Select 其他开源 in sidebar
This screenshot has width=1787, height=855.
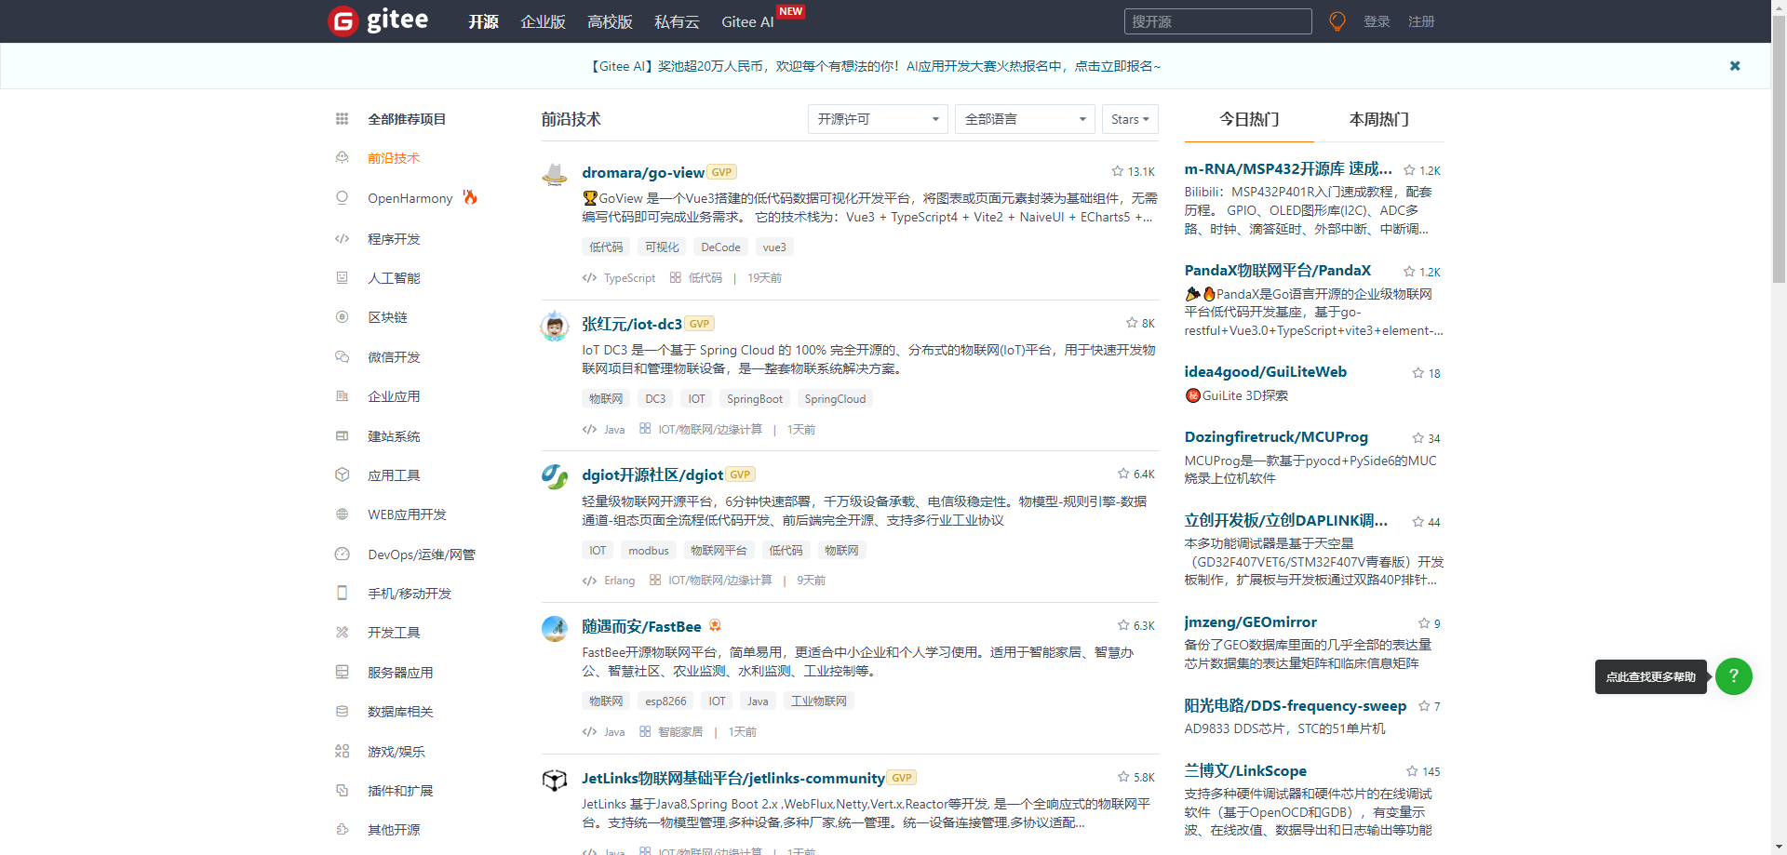click(394, 829)
